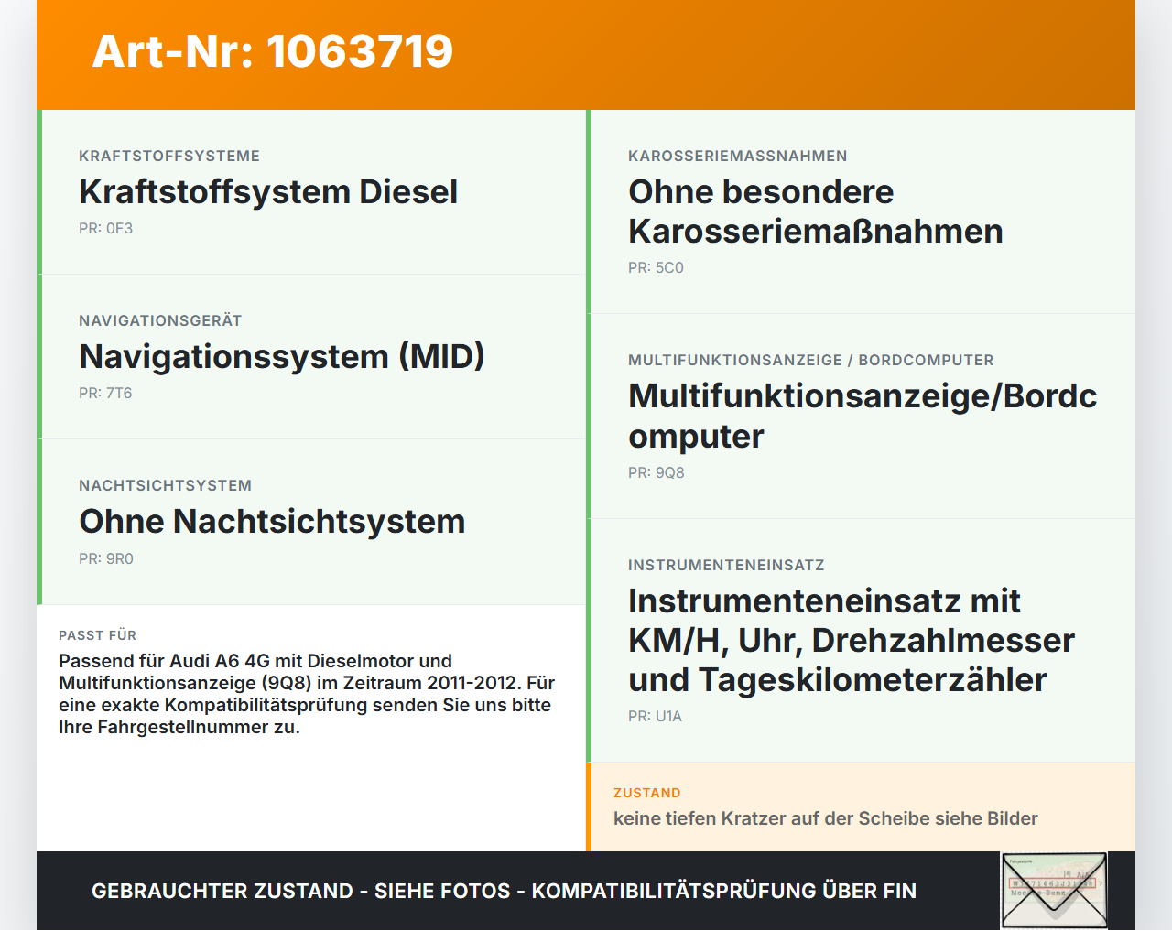Click the Ohne Nachtsichtsystem title

point(272,522)
